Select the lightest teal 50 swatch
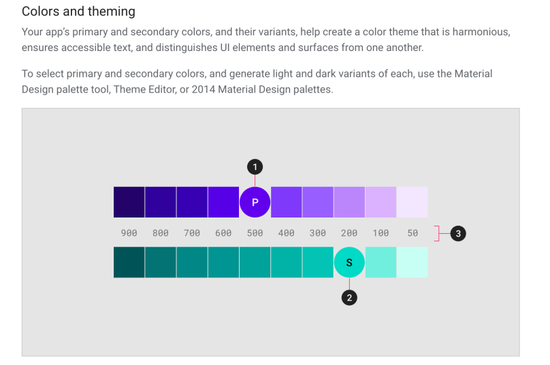 (x=413, y=262)
